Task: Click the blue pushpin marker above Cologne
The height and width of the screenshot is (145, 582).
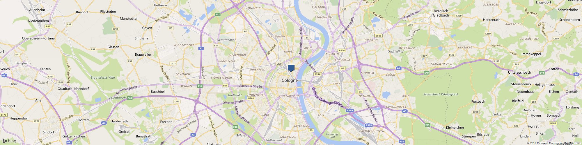Action: 291,68
